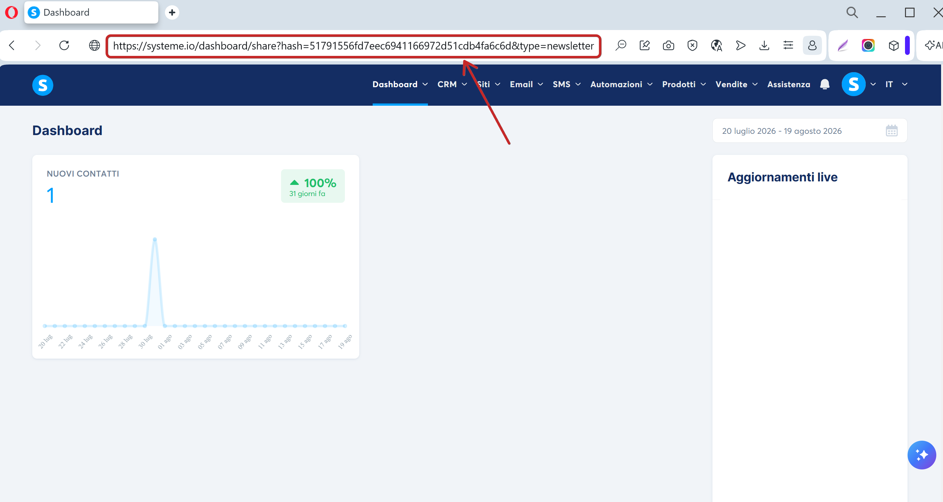Screen dimensions: 943x502
Task: Maximize the browser window
Action: [909, 12]
